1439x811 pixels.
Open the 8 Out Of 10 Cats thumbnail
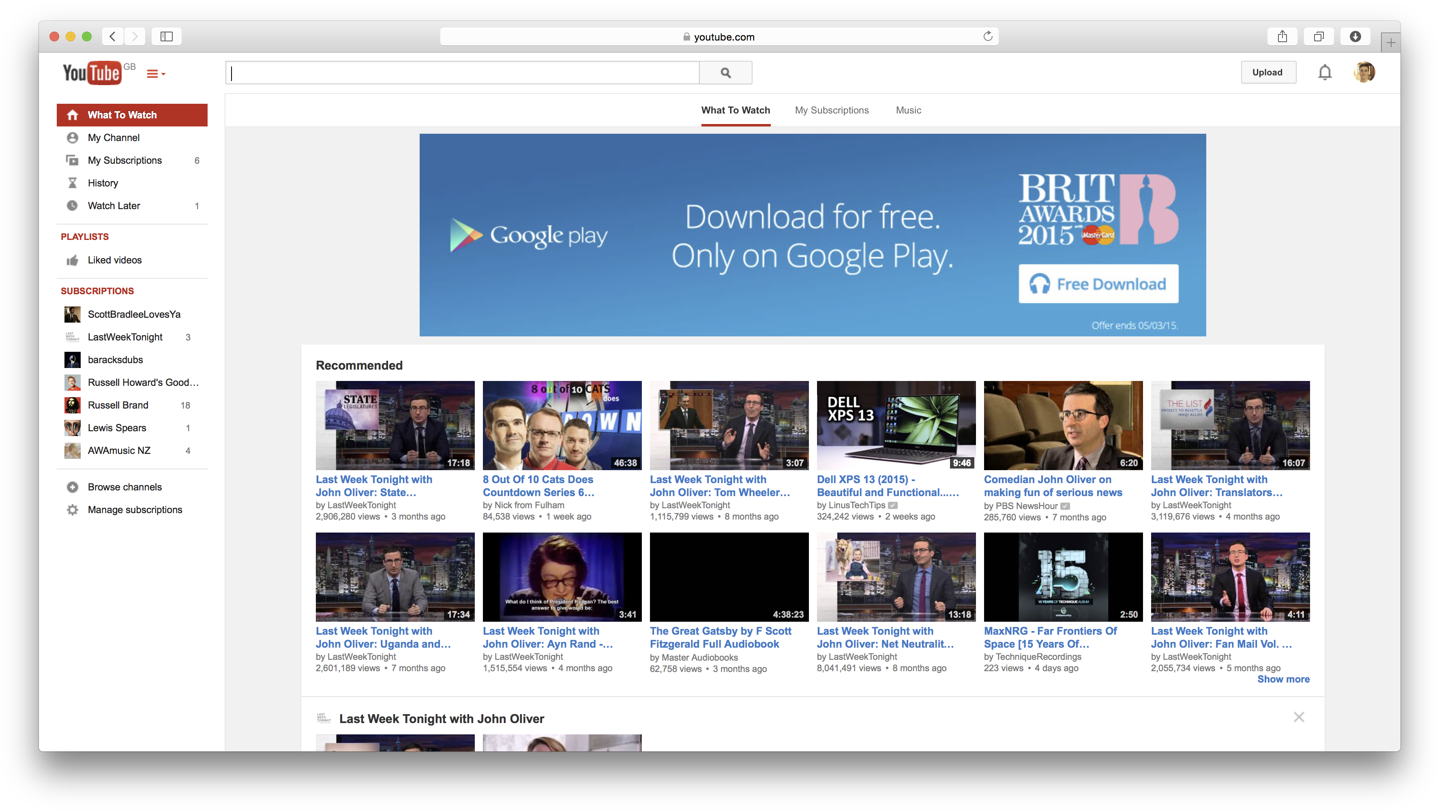(x=562, y=426)
